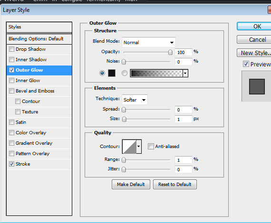Click the Make Default button

click(x=131, y=185)
